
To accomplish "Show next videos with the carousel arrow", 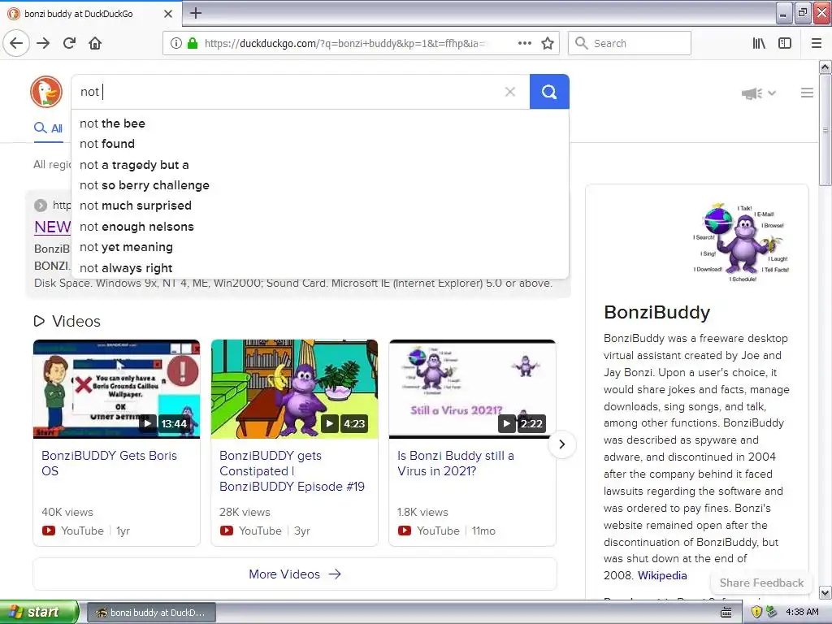I will (562, 444).
